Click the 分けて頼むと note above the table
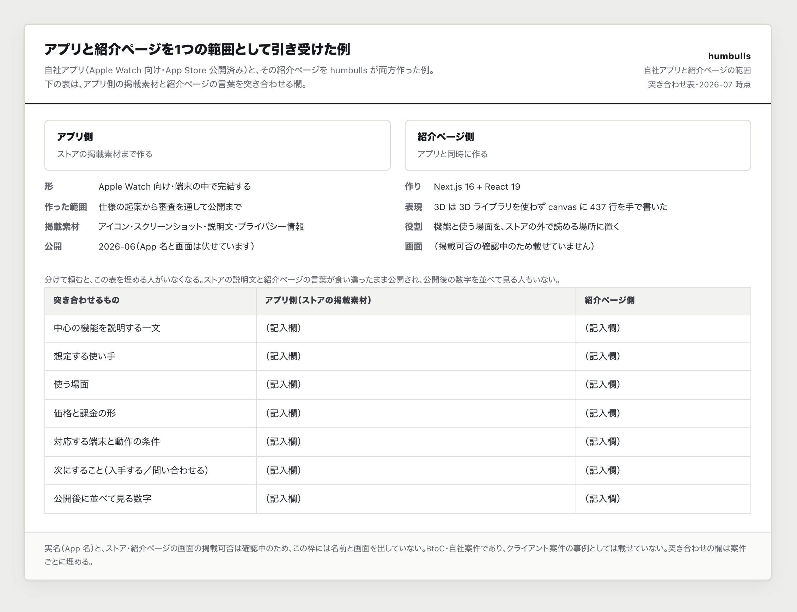This screenshot has width=797, height=612. pos(303,280)
